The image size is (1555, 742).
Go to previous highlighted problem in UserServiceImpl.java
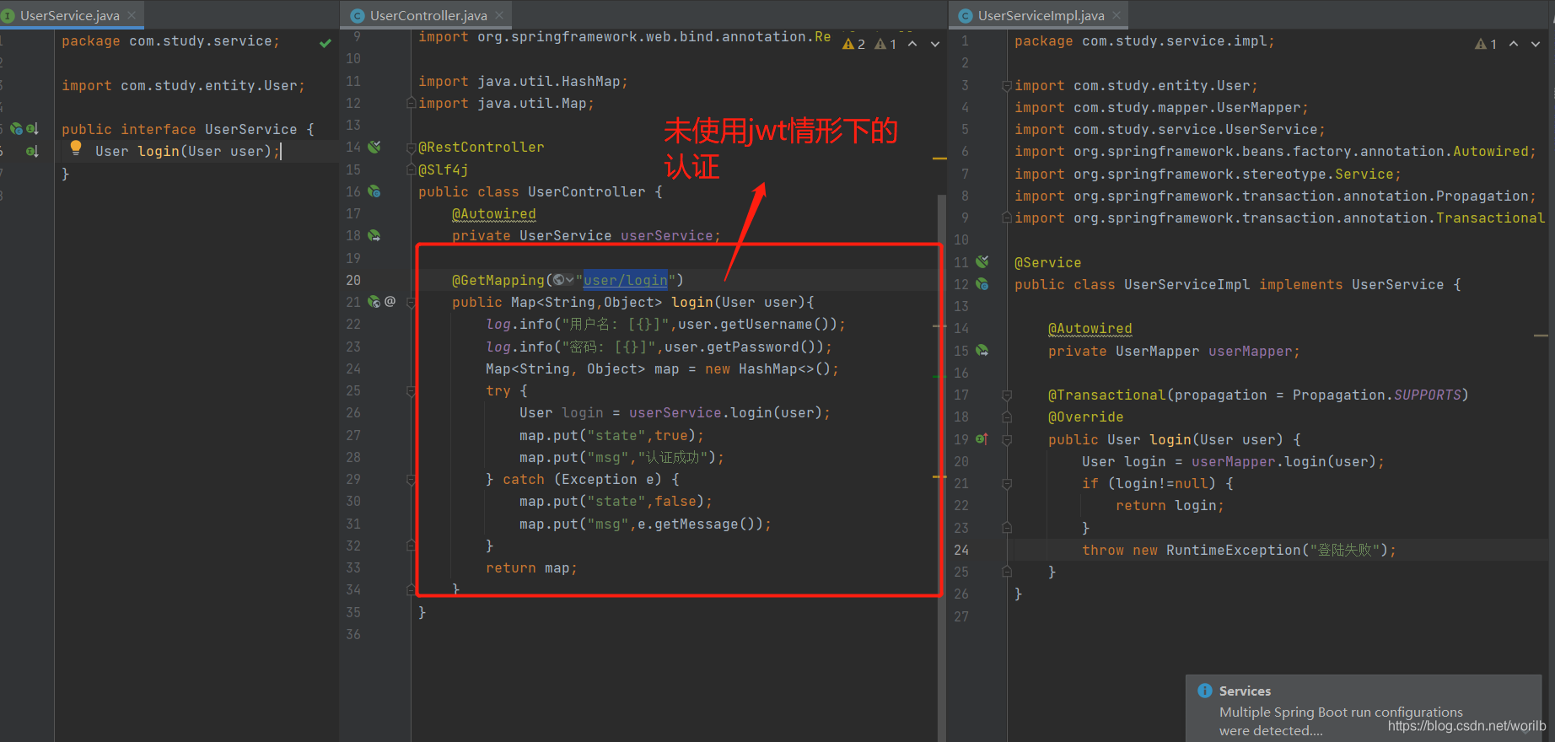1514,44
